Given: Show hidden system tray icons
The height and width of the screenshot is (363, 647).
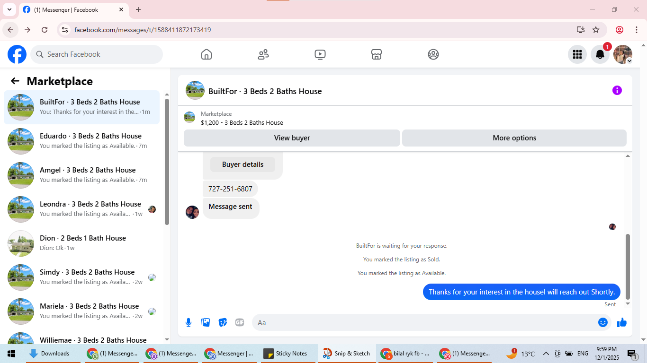Looking at the screenshot, I should (546, 354).
